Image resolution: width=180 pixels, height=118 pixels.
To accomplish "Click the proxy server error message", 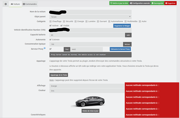I will pyautogui.click(x=91, y=55).
